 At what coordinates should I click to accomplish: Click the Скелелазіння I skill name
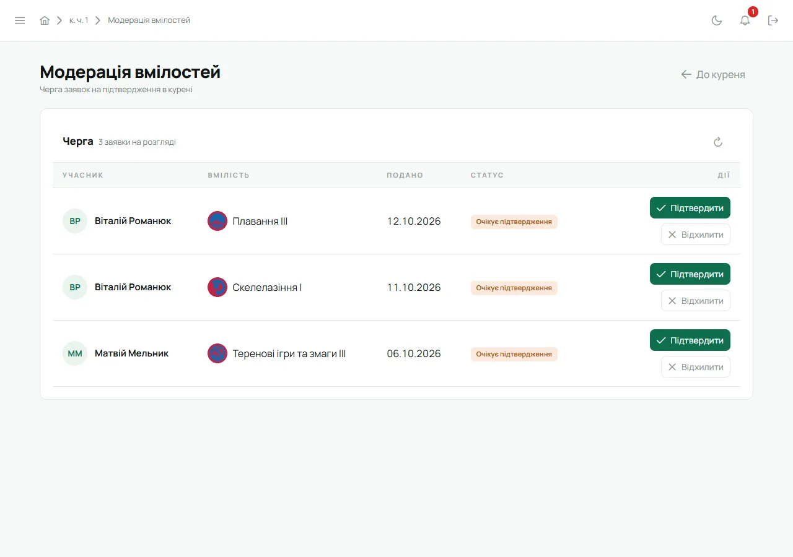coord(267,287)
